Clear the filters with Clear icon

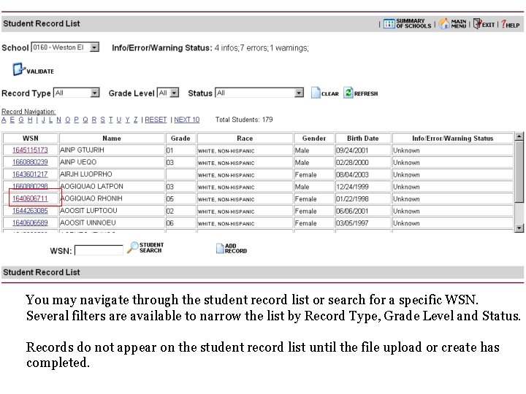coord(316,93)
